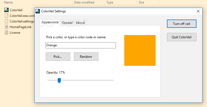Select the file named License
The height and width of the screenshot is (107, 207).
15,33
